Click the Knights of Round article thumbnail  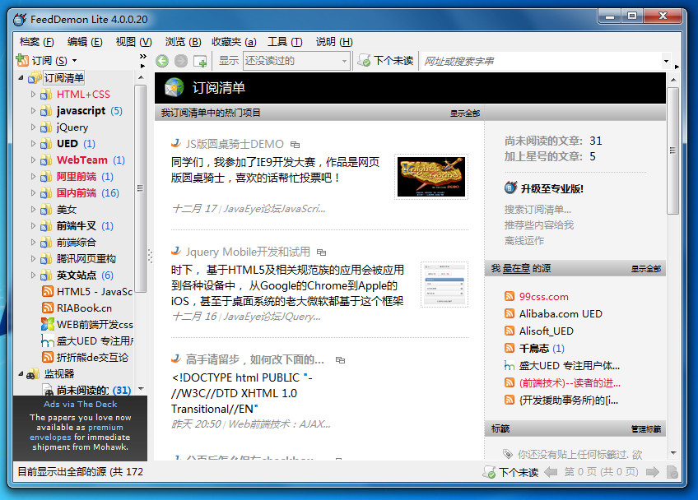pos(431,177)
